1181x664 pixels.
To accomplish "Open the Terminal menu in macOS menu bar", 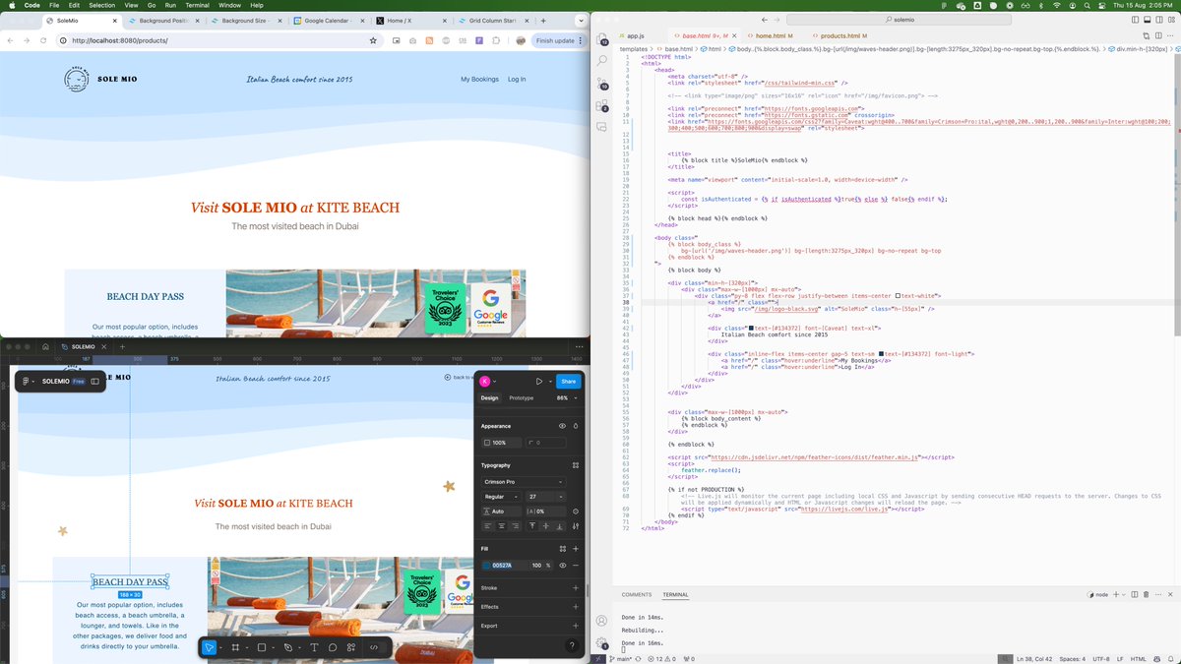I will [197, 5].
